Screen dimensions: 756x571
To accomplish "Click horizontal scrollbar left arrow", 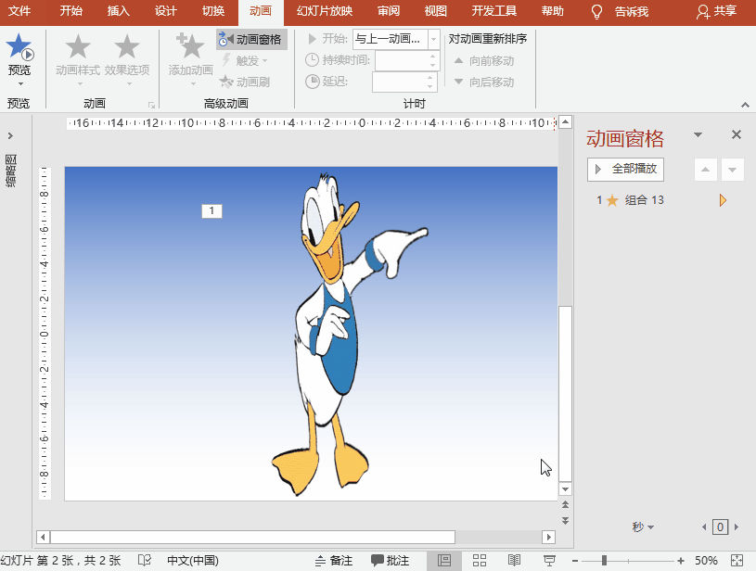I will (43, 537).
